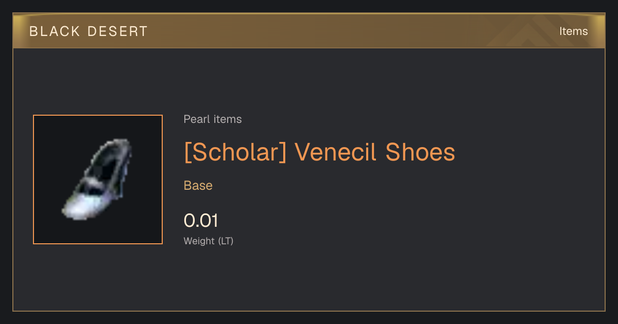Screen dimensions: 618x324
Task: Click the 0.01 weight value
Action: pos(201,221)
